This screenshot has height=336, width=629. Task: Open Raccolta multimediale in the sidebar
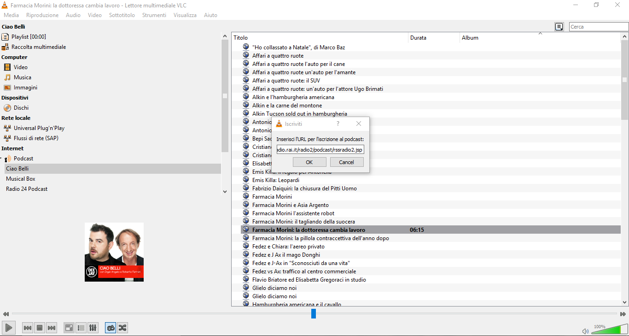39,47
